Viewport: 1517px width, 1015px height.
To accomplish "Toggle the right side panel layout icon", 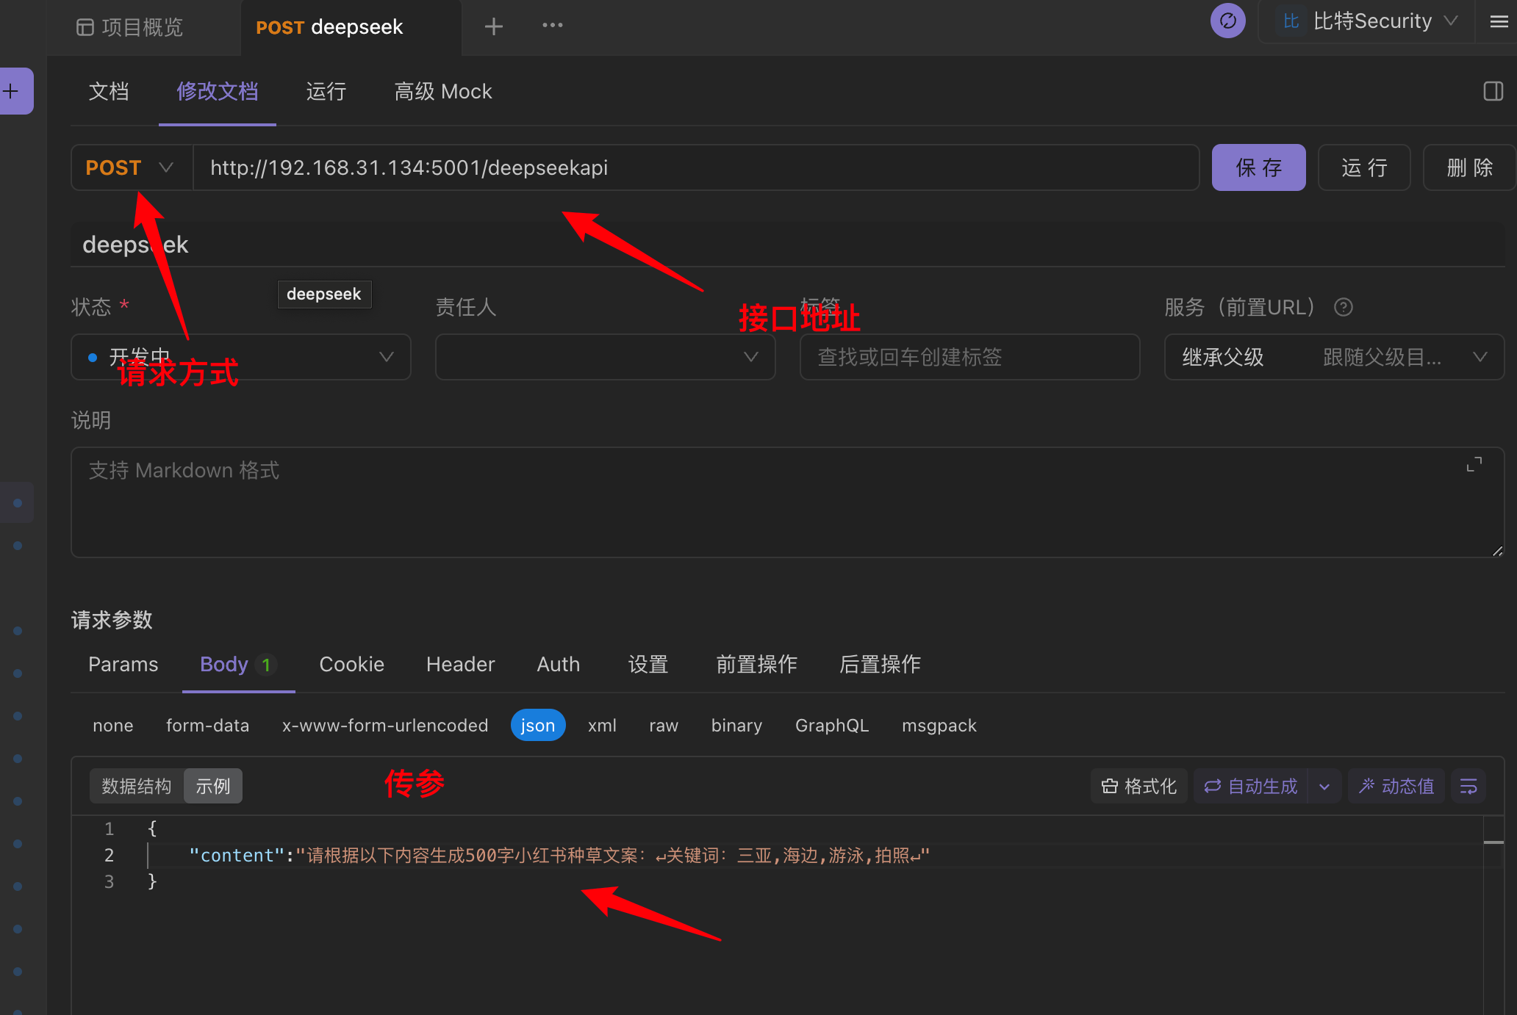I will (x=1493, y=91).
